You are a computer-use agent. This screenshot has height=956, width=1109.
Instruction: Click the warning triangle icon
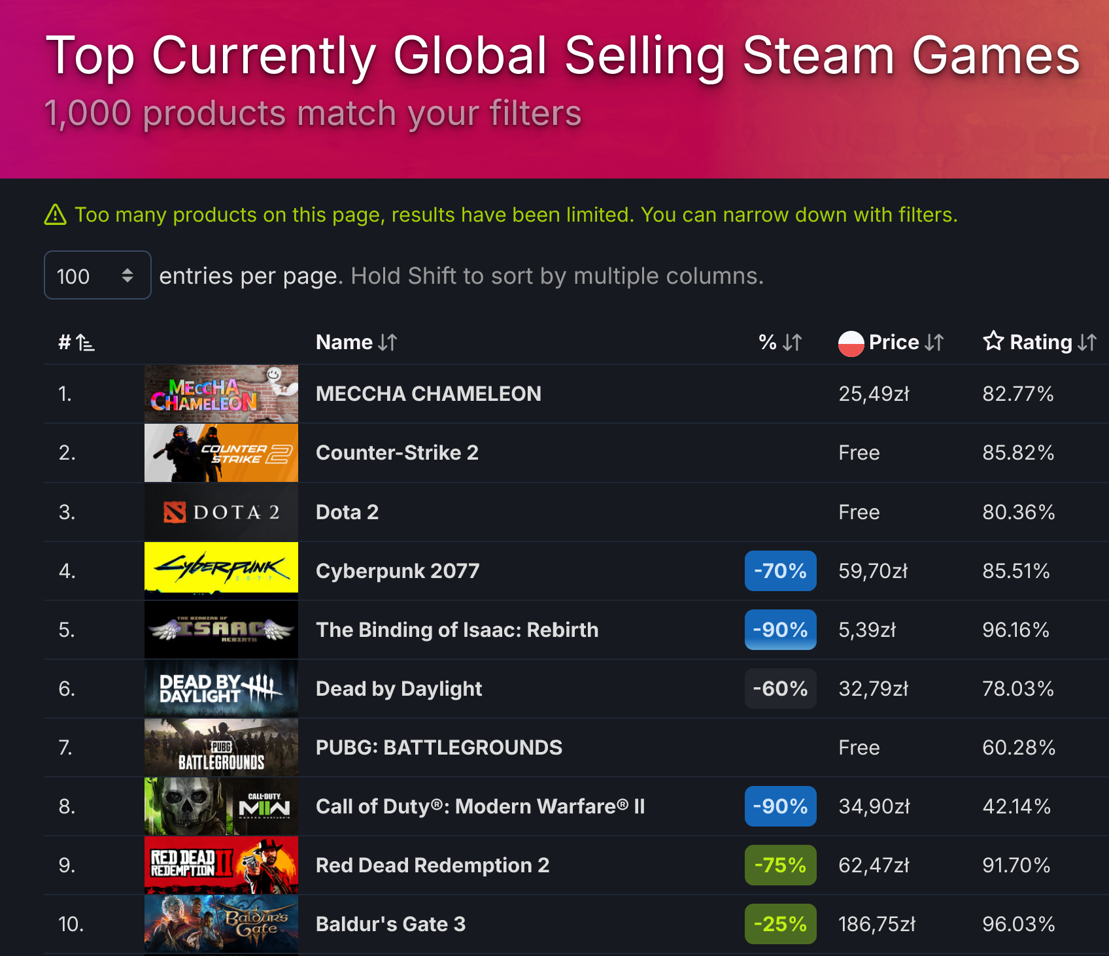(56, 214)
